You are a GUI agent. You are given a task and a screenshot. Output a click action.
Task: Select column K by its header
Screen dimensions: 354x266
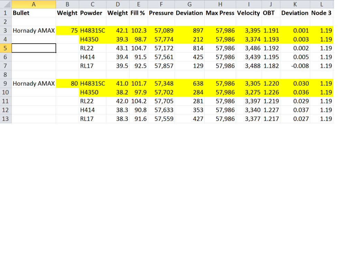pos(295,4)
